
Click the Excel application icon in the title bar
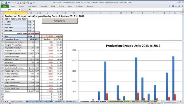pyautogui.click(x=2, y=3)
